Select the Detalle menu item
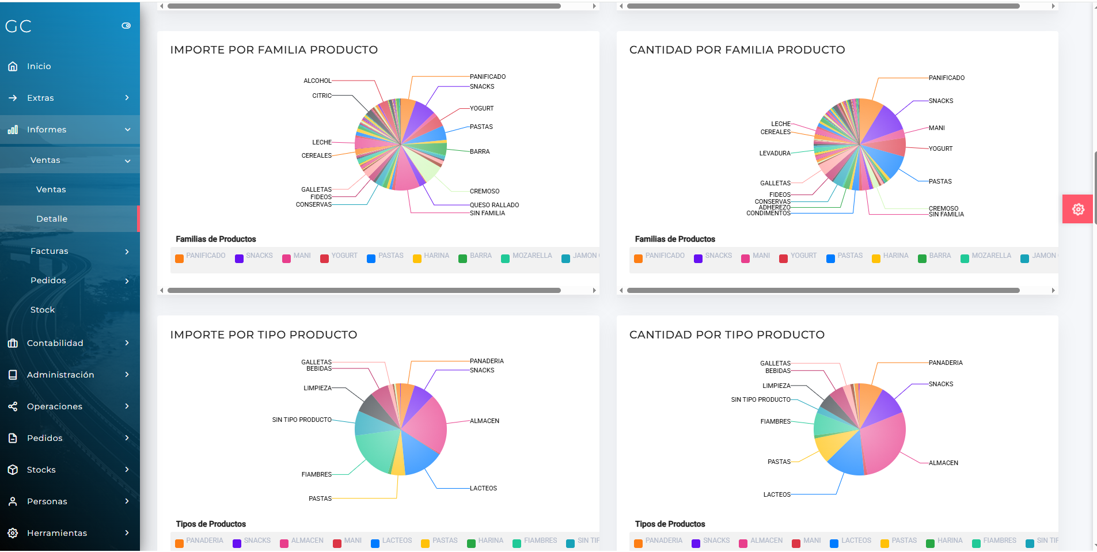Screen dimensions: 1097x552 (52, 218)
